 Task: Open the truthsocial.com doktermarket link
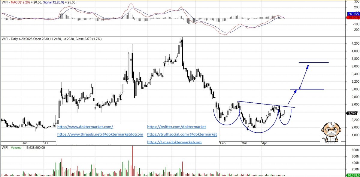[x=182, y=134]
